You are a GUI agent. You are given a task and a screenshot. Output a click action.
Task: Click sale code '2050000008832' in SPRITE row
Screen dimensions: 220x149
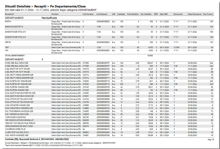(x=103, y=42)
